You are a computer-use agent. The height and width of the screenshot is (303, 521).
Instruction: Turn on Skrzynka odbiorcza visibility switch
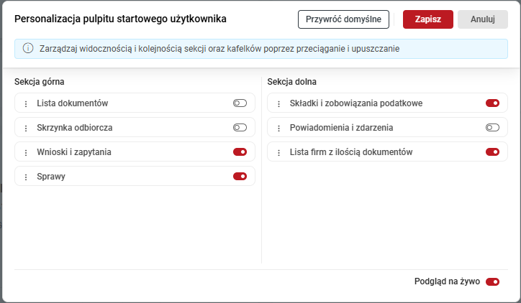pyautogui.click(x=240, y=128)
